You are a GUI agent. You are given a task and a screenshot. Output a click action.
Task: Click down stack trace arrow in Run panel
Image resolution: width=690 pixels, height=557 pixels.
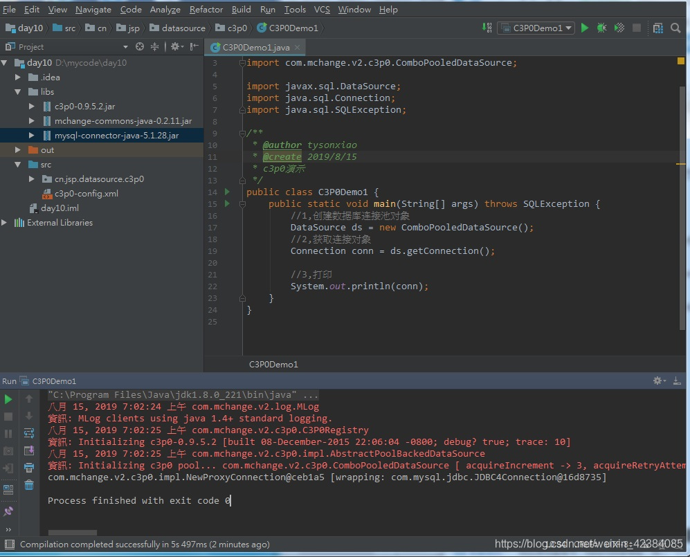click(x=29, y=416)
